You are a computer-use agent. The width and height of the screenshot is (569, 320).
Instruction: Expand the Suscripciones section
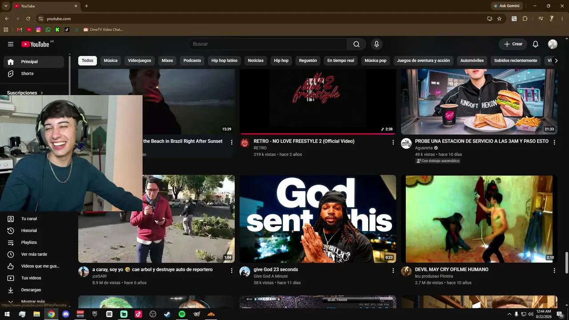coord(25,93)
